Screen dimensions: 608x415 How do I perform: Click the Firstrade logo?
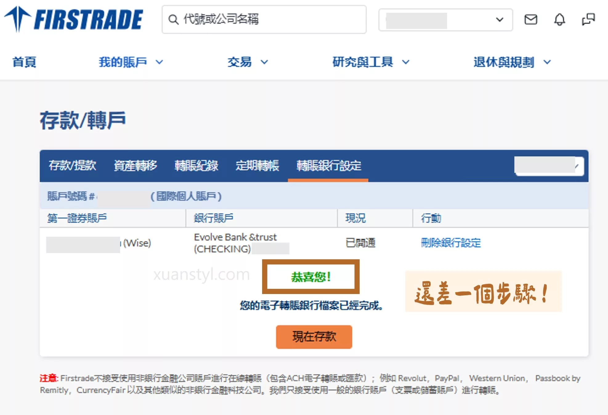(74, 19)
